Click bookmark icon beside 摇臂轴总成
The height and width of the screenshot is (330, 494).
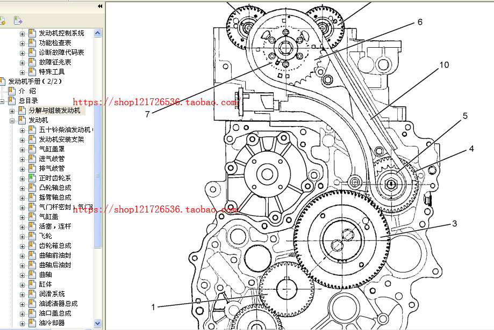[32, 197]
